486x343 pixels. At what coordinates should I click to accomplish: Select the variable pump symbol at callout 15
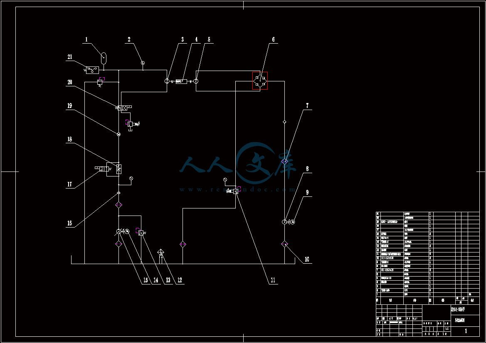click(x=119, y=232)
